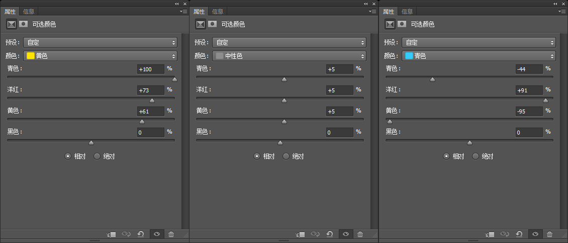The height and width of the screenshot is (243, 568).
Task: Delete adjustment layer in Neutrals panel
Action: [x=360, y=234]
